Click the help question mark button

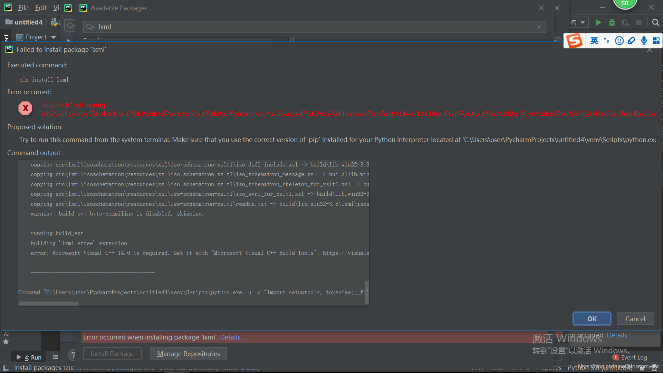pyautogui.click(x=72, y=355)
